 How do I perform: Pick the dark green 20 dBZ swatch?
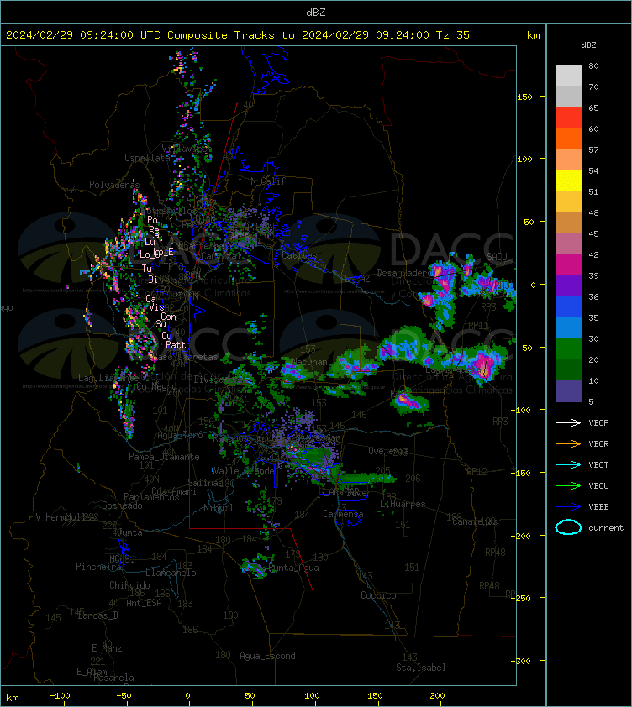click(568, 369)
